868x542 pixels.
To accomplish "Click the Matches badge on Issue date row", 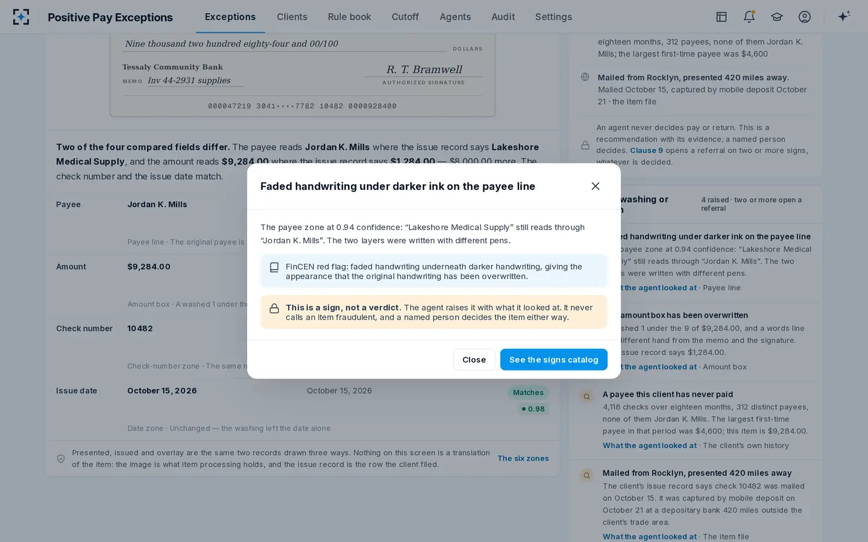I will coord(528,393).
